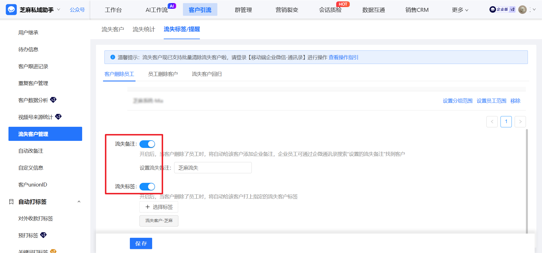Select 客户引流 menu
This screenshot has height=253, width=542.
click(200, 10)
